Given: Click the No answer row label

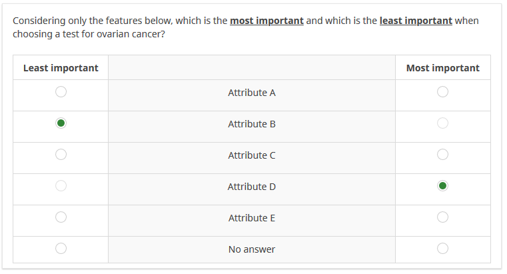Looking at the screenshot, I should tap(251, 249).
